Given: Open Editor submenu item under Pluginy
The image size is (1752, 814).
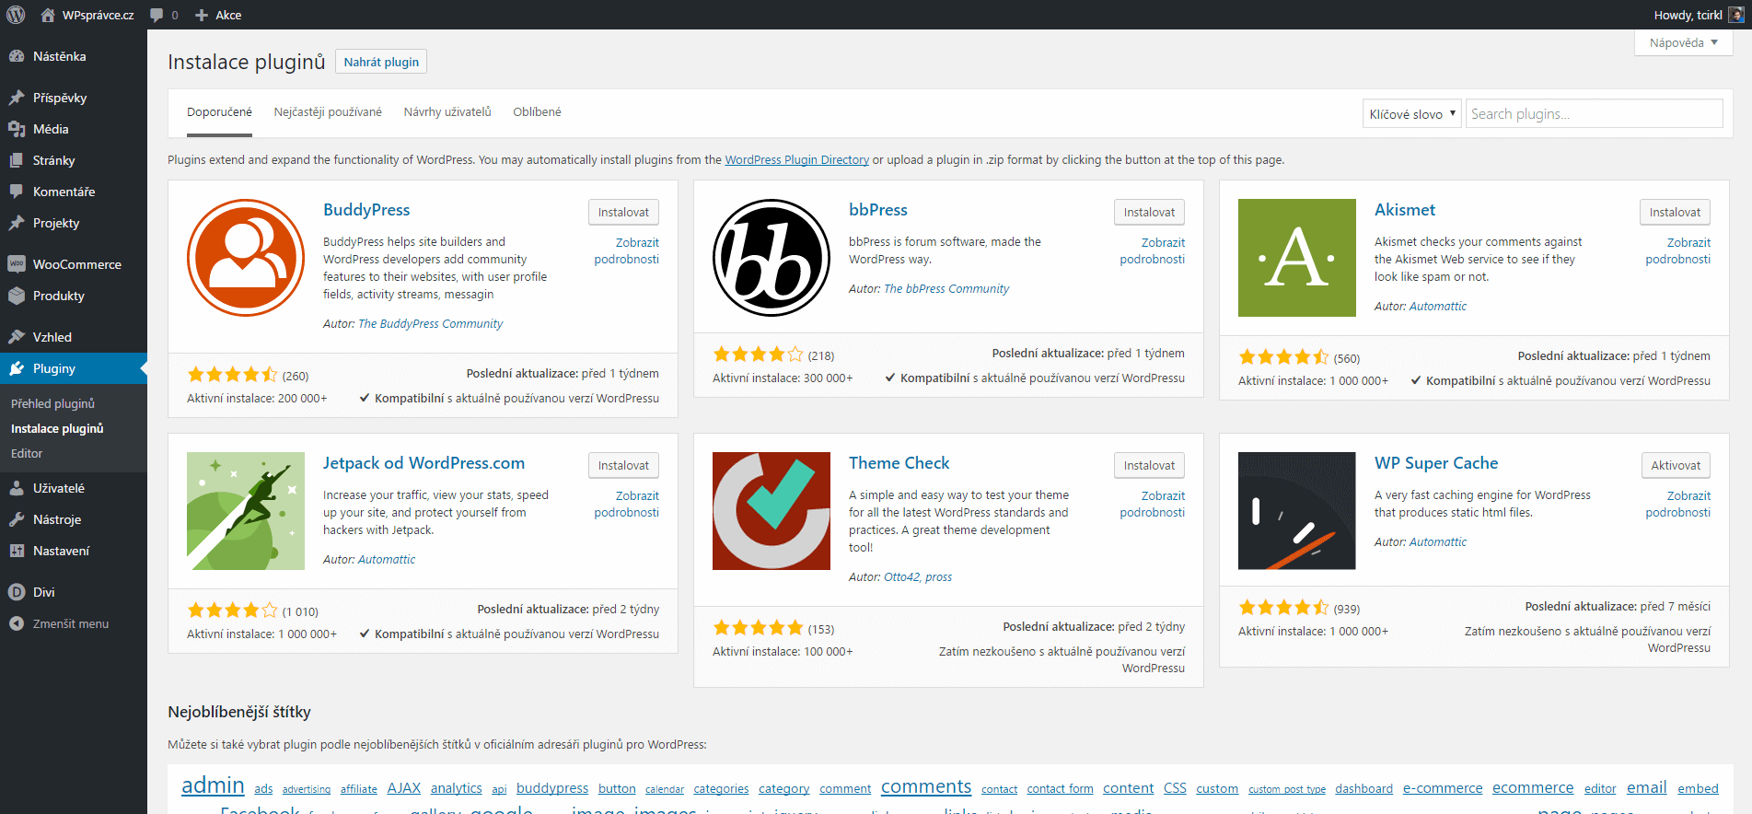Looking at the screenshot, I should tap(27, 453).
